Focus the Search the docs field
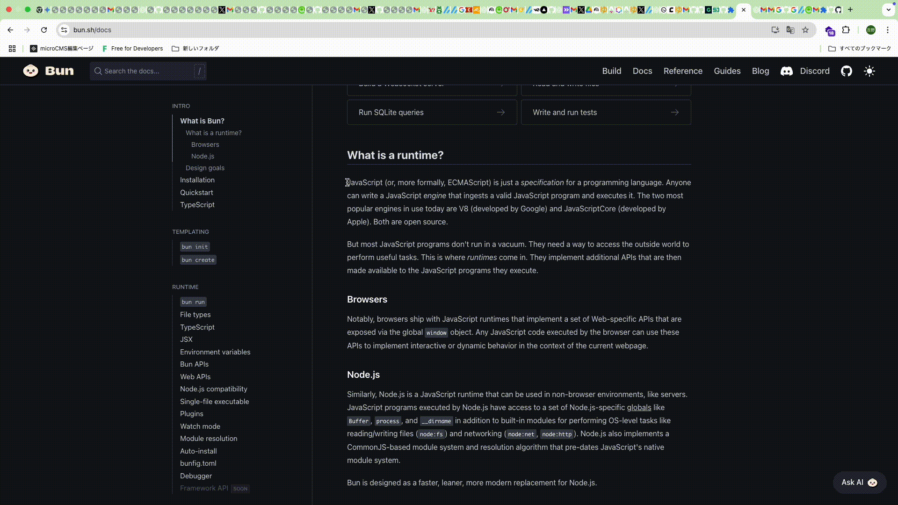The width and height of the screenshot is (898, 505). [x=148, y=71]
